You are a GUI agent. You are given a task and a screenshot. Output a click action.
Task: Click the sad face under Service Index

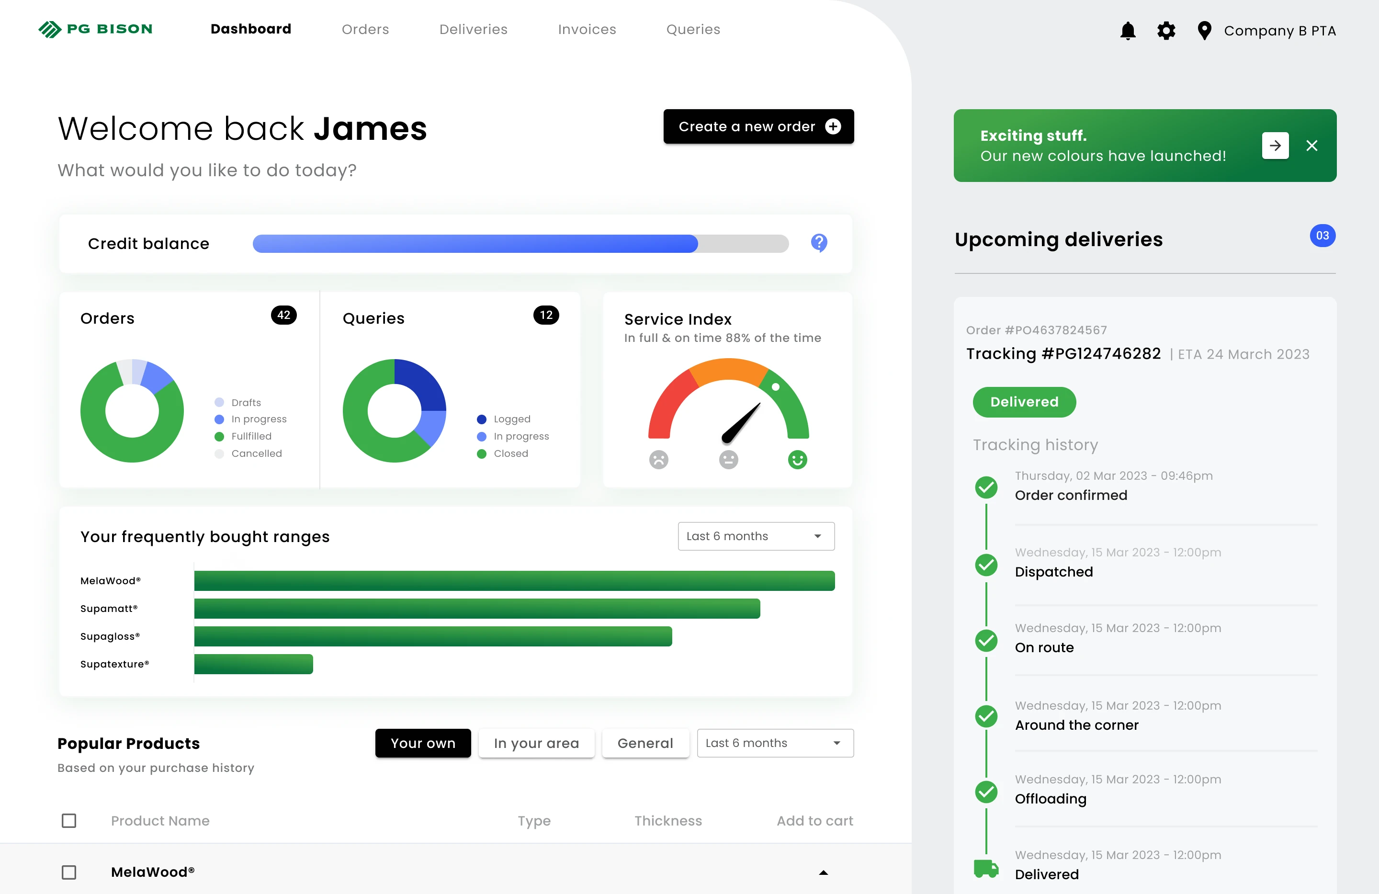coord(659,460)
